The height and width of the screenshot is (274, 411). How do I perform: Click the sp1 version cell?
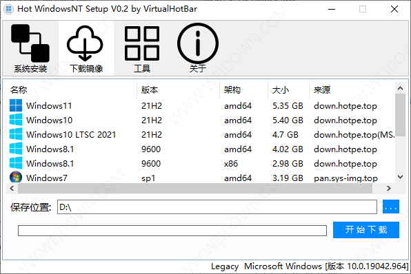[x=148, y=178]
